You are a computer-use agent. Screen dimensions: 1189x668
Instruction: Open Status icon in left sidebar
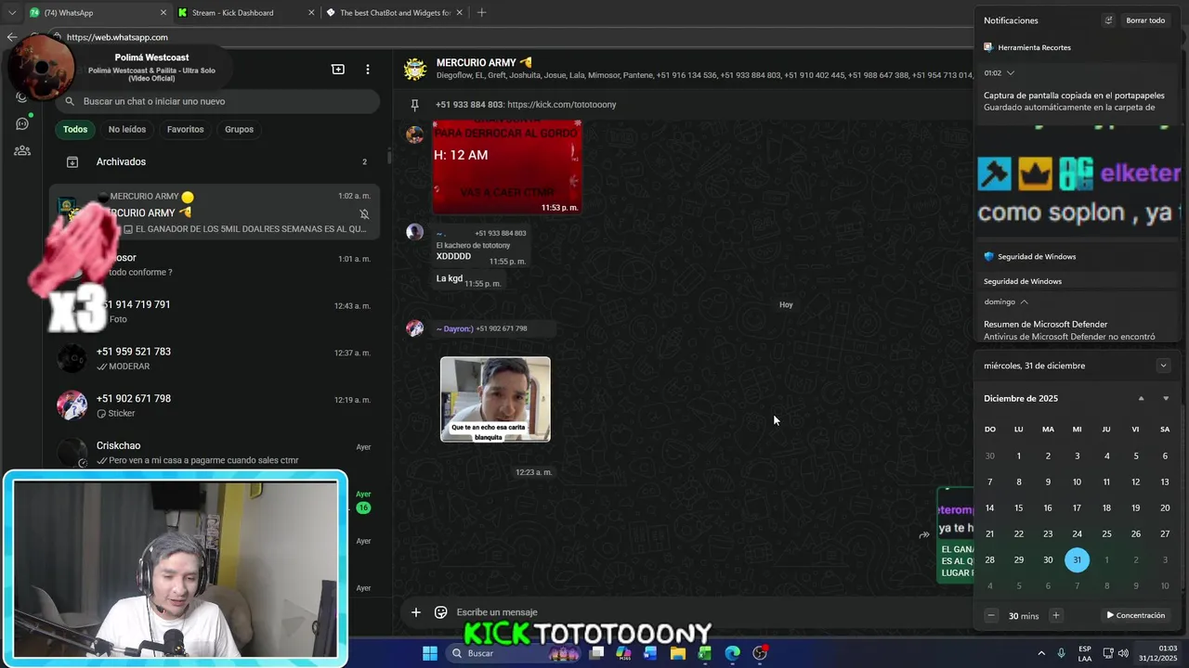(x=22, y=96)
